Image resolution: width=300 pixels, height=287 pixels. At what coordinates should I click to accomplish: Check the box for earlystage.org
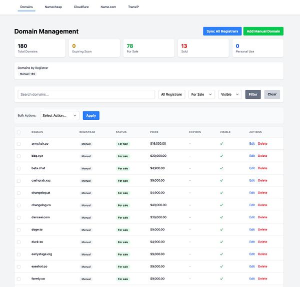pos(19,255)
